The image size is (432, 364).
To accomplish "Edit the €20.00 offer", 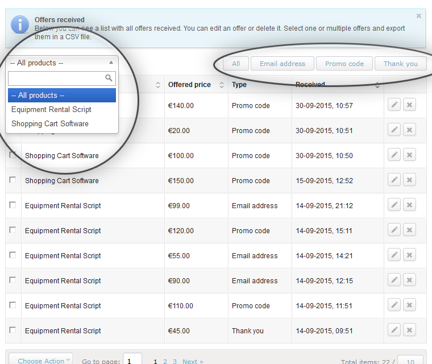I will point(394,130).
